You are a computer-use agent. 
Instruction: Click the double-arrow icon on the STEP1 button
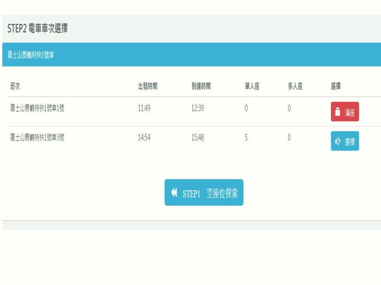coord(173,192)
